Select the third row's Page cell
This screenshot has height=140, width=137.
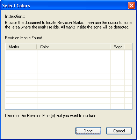point(117,65)
